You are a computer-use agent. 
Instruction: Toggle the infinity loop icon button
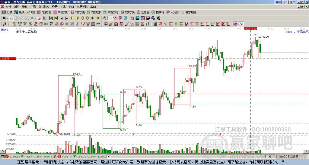(x=241, y=24)
